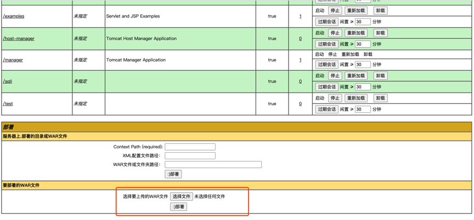Focus the Context Path (required) input
Screen dimensions: 474x220
point(190,147)
